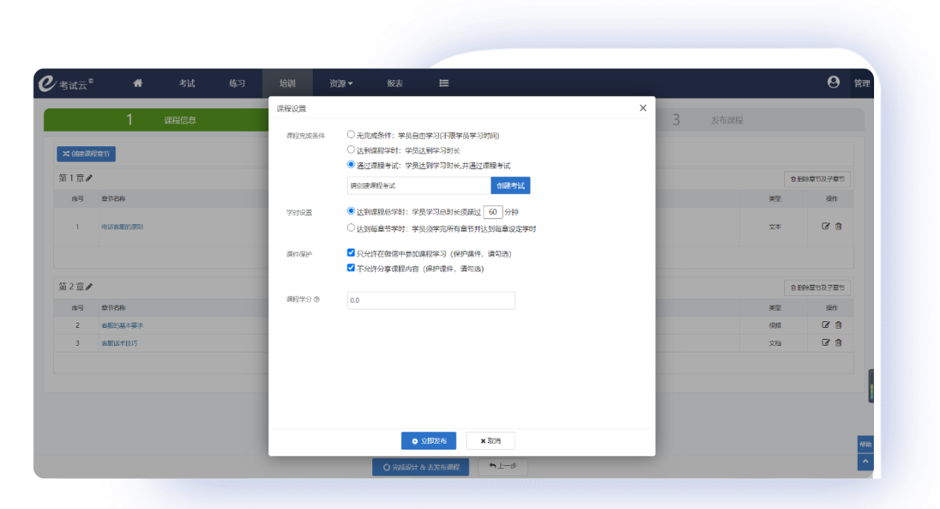This screenshot has width=940, height=509.
Task: Click scroll-to-top arrow icon at bottom right
Action: click(864, 462)
